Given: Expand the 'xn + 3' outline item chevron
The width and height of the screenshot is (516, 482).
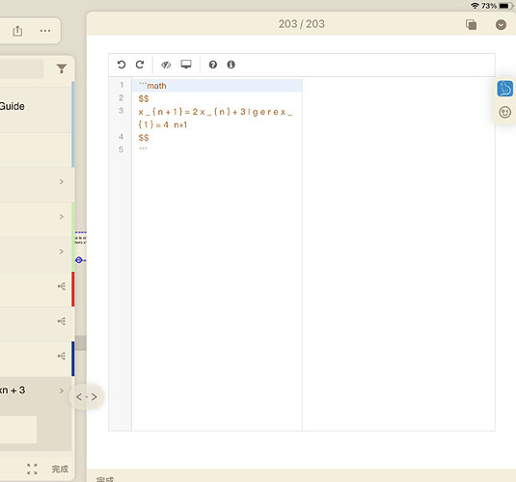Looking at the screenshot, I should click(x=61, y=390).
